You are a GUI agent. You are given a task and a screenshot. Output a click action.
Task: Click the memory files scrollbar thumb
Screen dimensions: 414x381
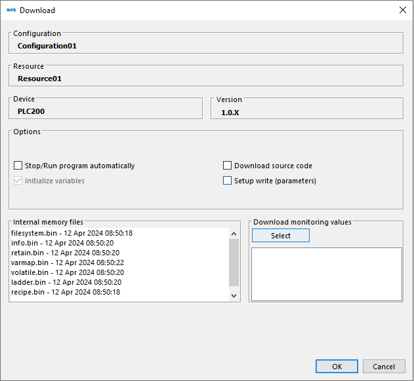coord(234,262)
